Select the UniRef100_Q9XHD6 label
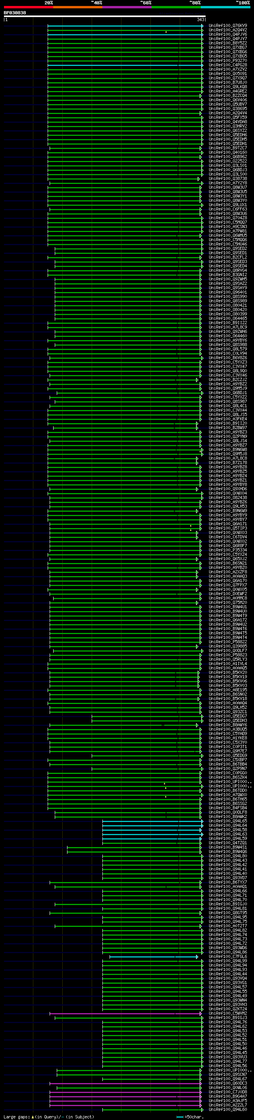The image size is (254, 1120). [x=228, y=489]
